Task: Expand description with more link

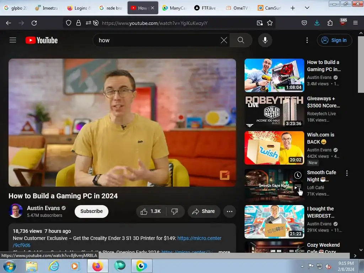Action: tap(224, 252)
